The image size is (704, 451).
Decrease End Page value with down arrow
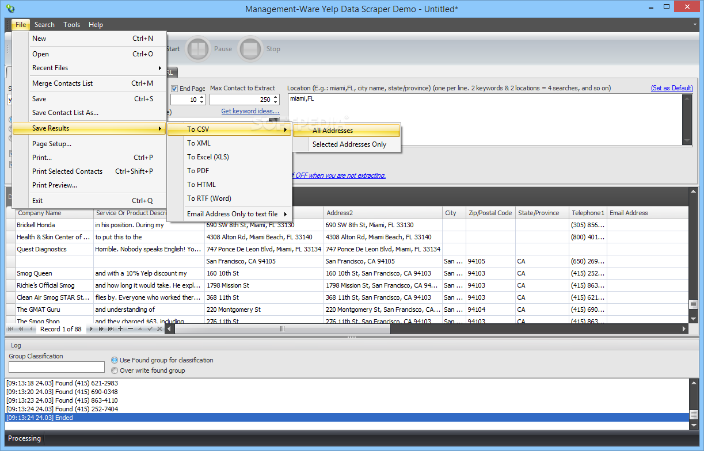[201, 102]
